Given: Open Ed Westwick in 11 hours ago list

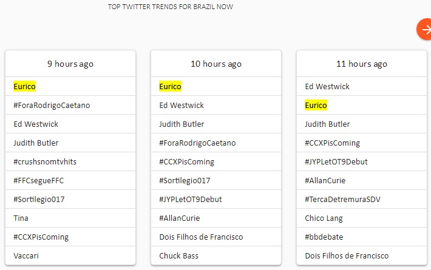Looking at the screenshot, I should point(327,87).
